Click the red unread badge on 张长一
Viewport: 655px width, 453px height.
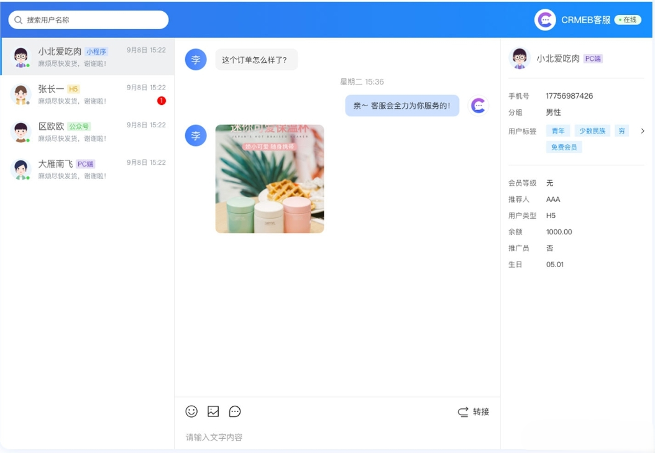(162, 100)
